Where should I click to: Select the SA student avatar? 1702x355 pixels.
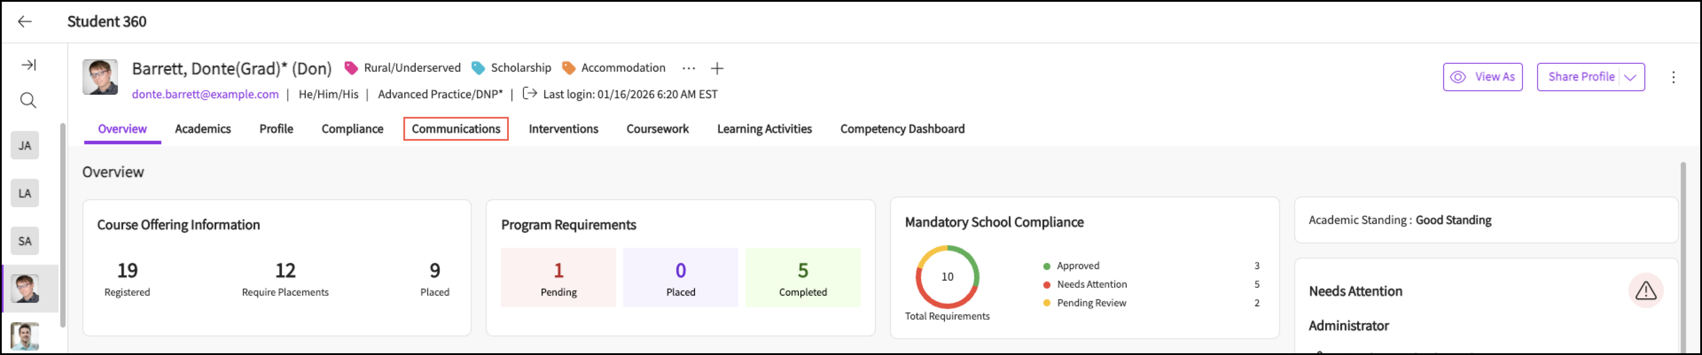[x=25, y=241]
